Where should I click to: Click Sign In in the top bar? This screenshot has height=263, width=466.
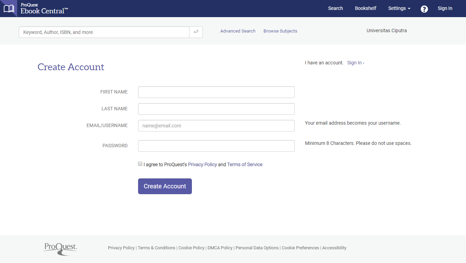(445, 9)
